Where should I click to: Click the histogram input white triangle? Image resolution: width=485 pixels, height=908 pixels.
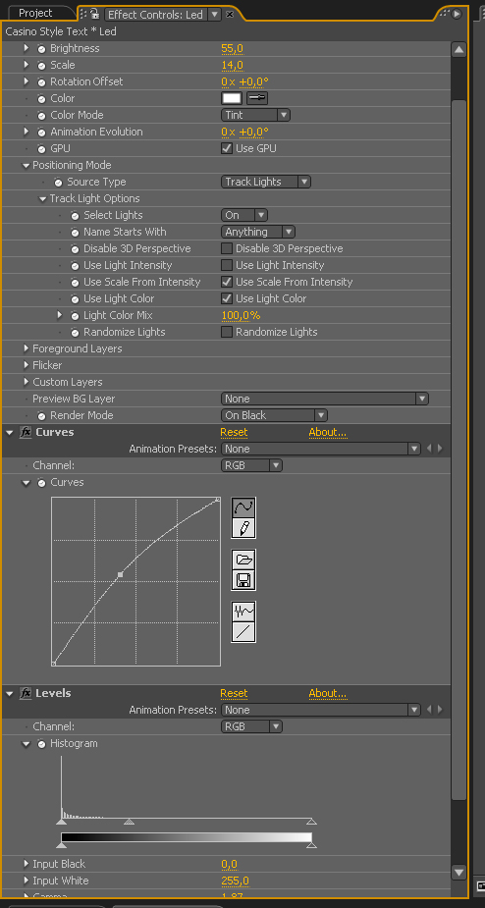[311, 822]
